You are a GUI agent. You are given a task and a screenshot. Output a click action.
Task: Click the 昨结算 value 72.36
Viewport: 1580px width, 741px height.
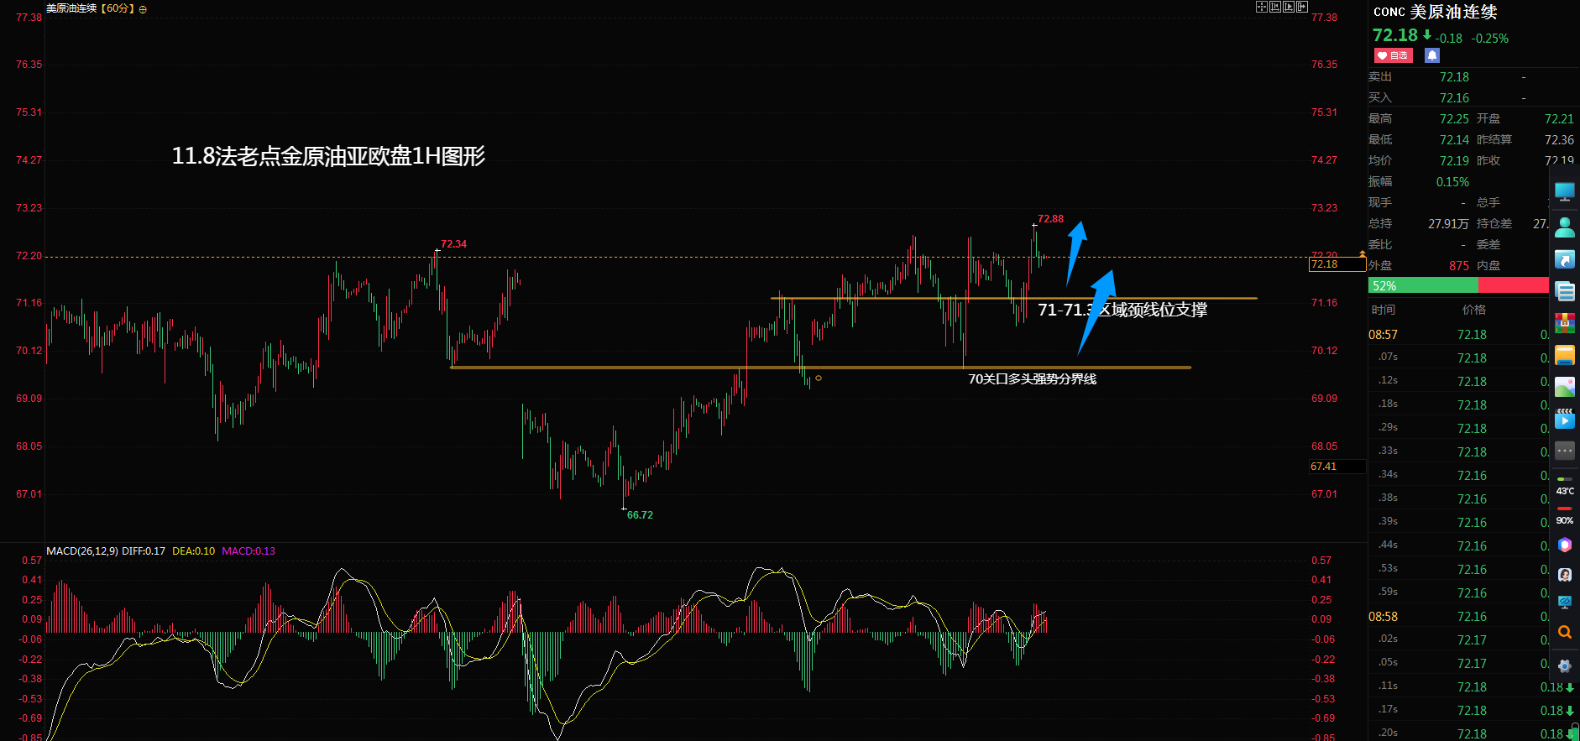coord(1559,140)
